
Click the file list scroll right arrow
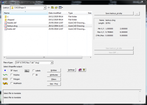(91, 57)
